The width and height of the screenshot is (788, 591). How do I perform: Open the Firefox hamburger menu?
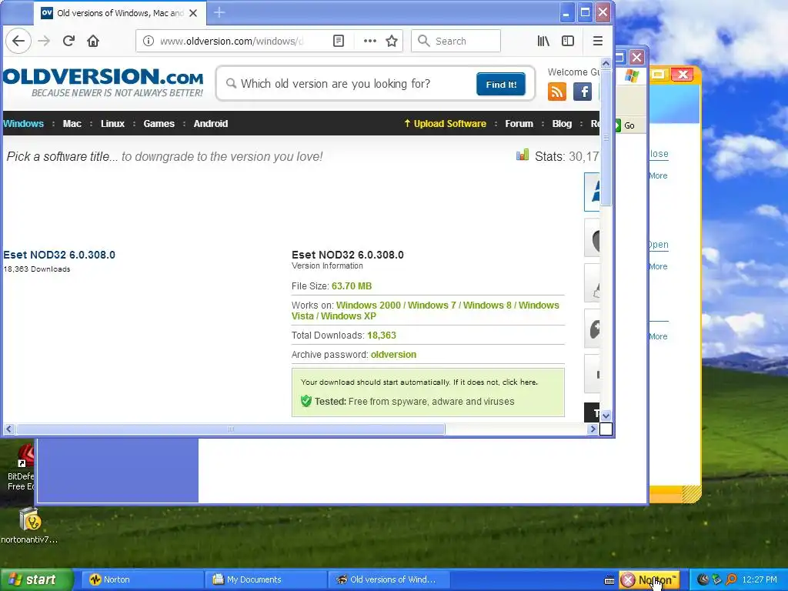[597, 41]
